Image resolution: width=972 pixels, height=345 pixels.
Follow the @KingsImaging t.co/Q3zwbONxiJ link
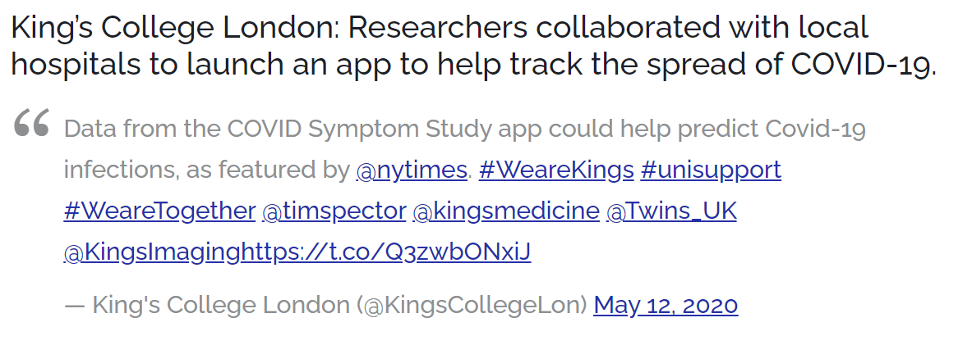point(297,252)
